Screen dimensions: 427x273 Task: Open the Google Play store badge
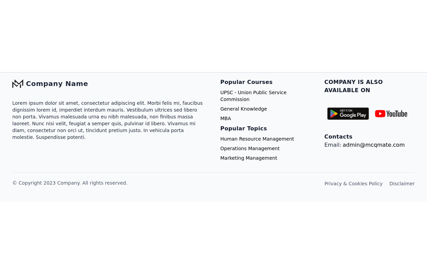pyautogui.click(x=348, y=114)
